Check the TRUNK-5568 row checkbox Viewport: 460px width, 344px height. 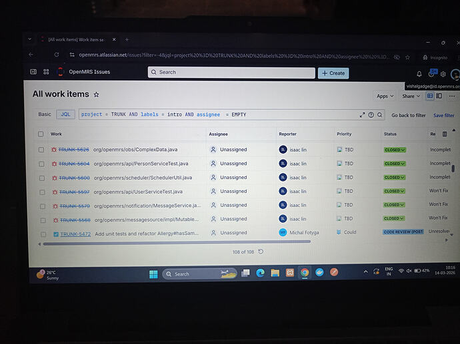point(43,220)
